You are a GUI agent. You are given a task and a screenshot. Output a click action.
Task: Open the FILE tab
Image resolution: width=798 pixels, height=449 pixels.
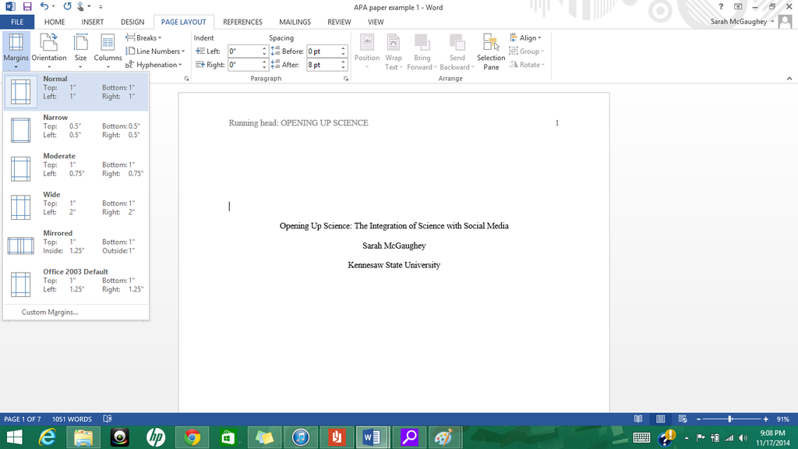click(x=17, y=22)
